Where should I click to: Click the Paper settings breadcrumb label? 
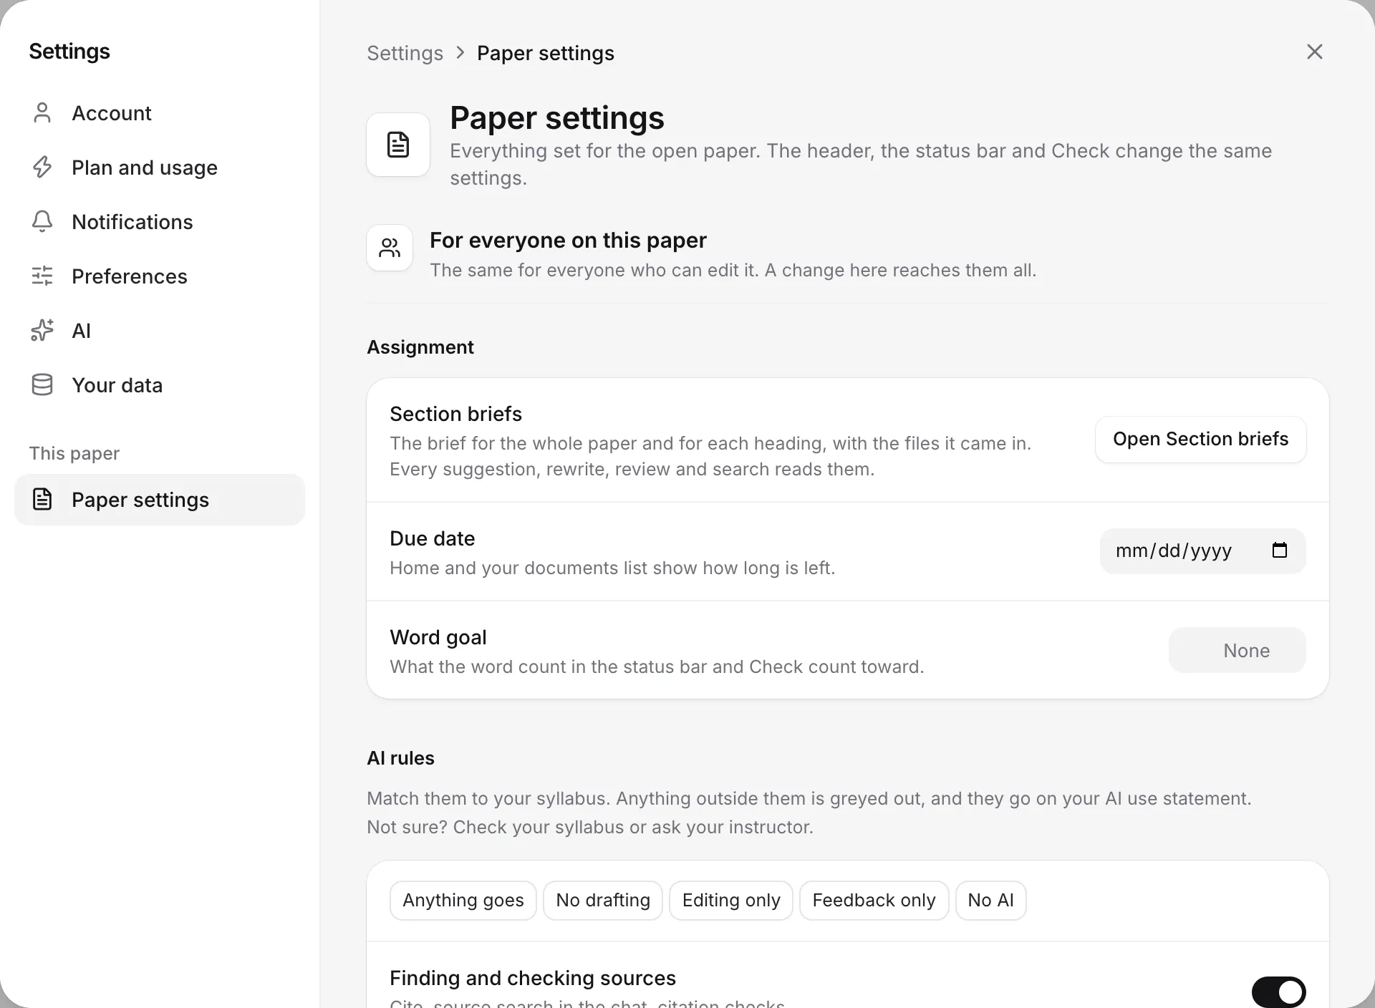click(546, 53)
